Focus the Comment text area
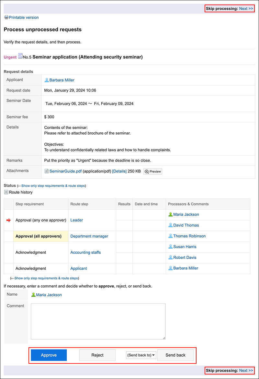 click(98, 322)
